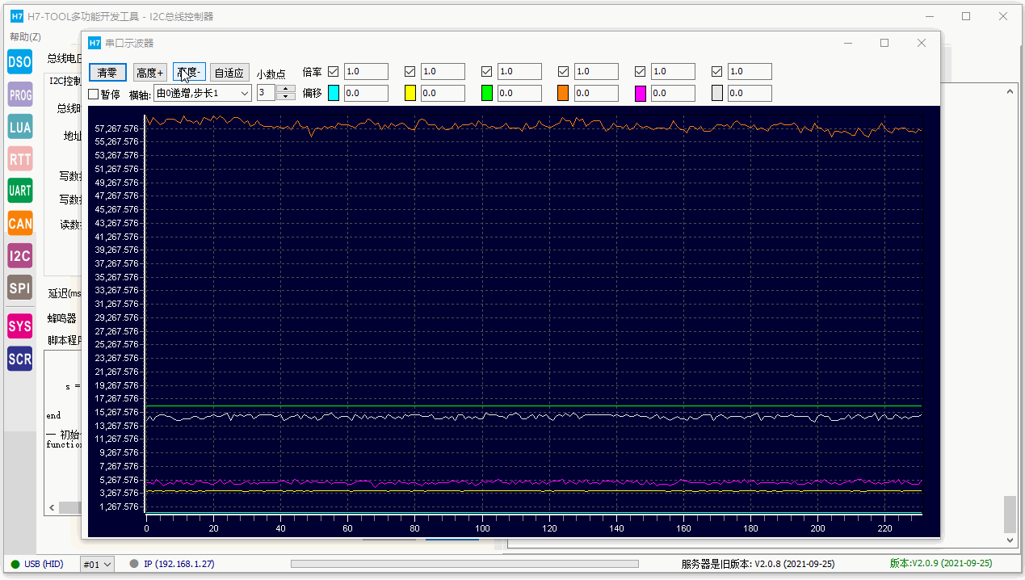The width and height of the screenshot is (1025, 580).
Task: Toggle the green channel enable checkbox
Action: [486, 71]
